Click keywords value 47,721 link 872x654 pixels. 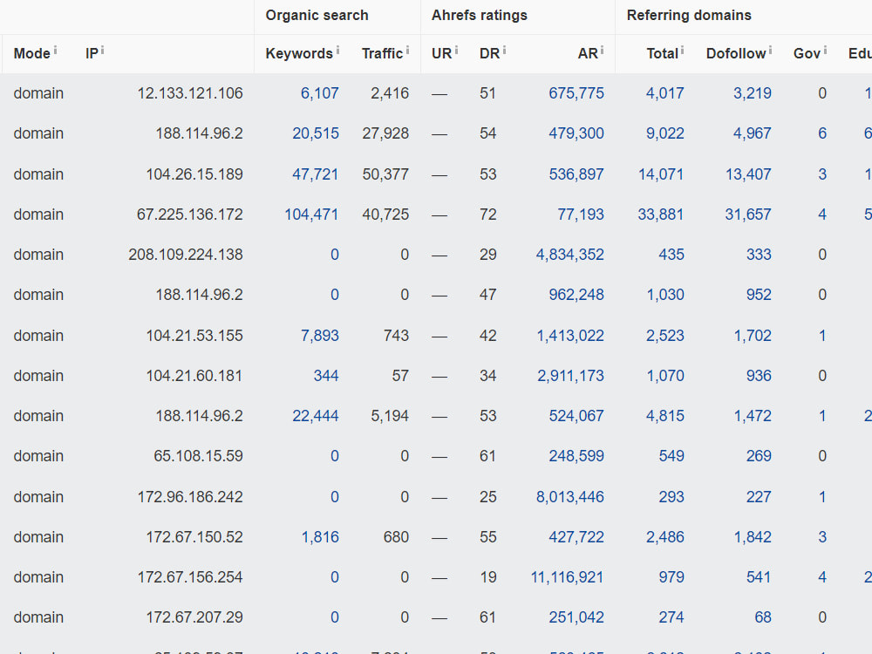tap(316, 174)
